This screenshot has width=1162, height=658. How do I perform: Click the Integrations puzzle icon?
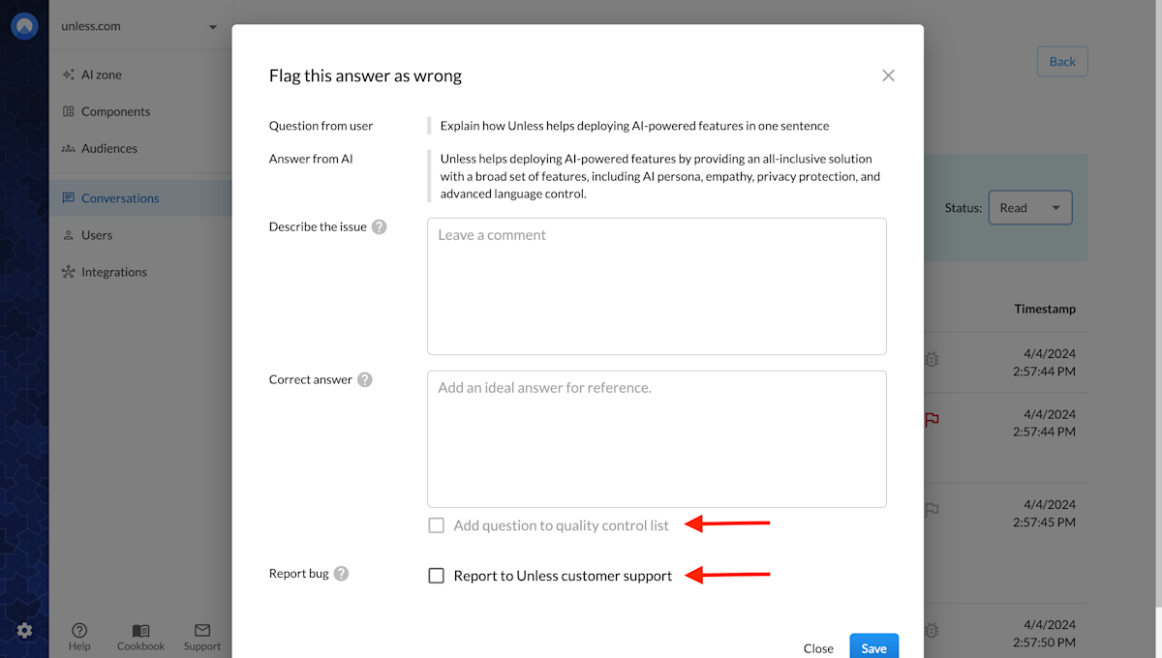[69, 272]
